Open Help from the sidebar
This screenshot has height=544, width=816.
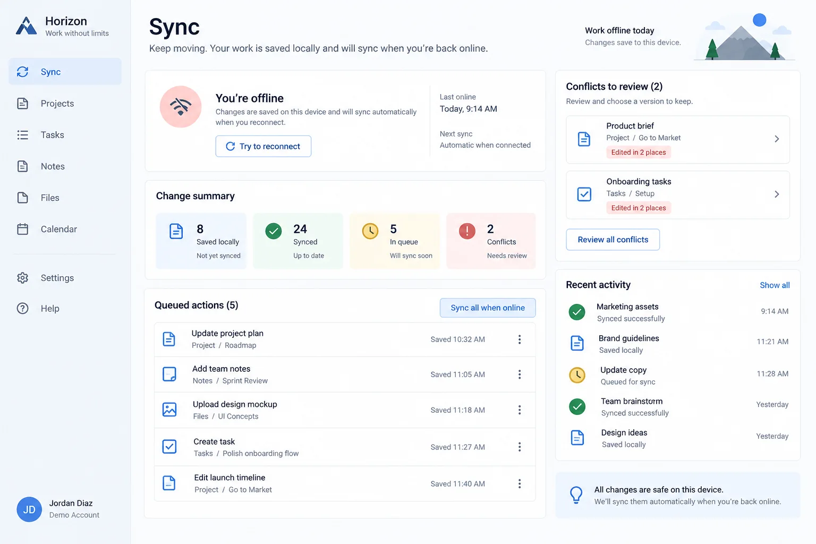tap(65, 309)
